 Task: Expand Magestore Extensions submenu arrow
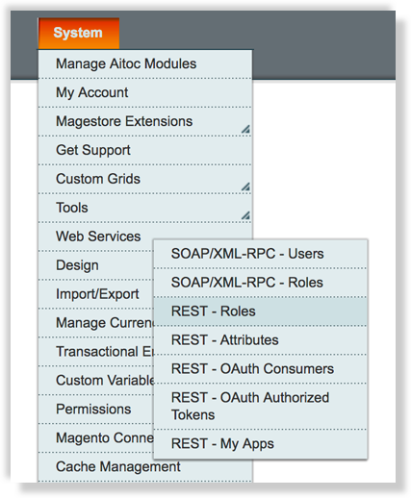pyautogui.click(x=245, y=129)
